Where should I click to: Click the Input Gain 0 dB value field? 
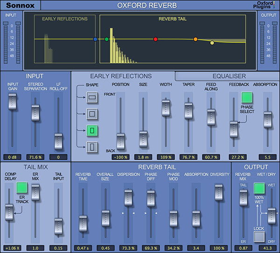pos(12,157)
